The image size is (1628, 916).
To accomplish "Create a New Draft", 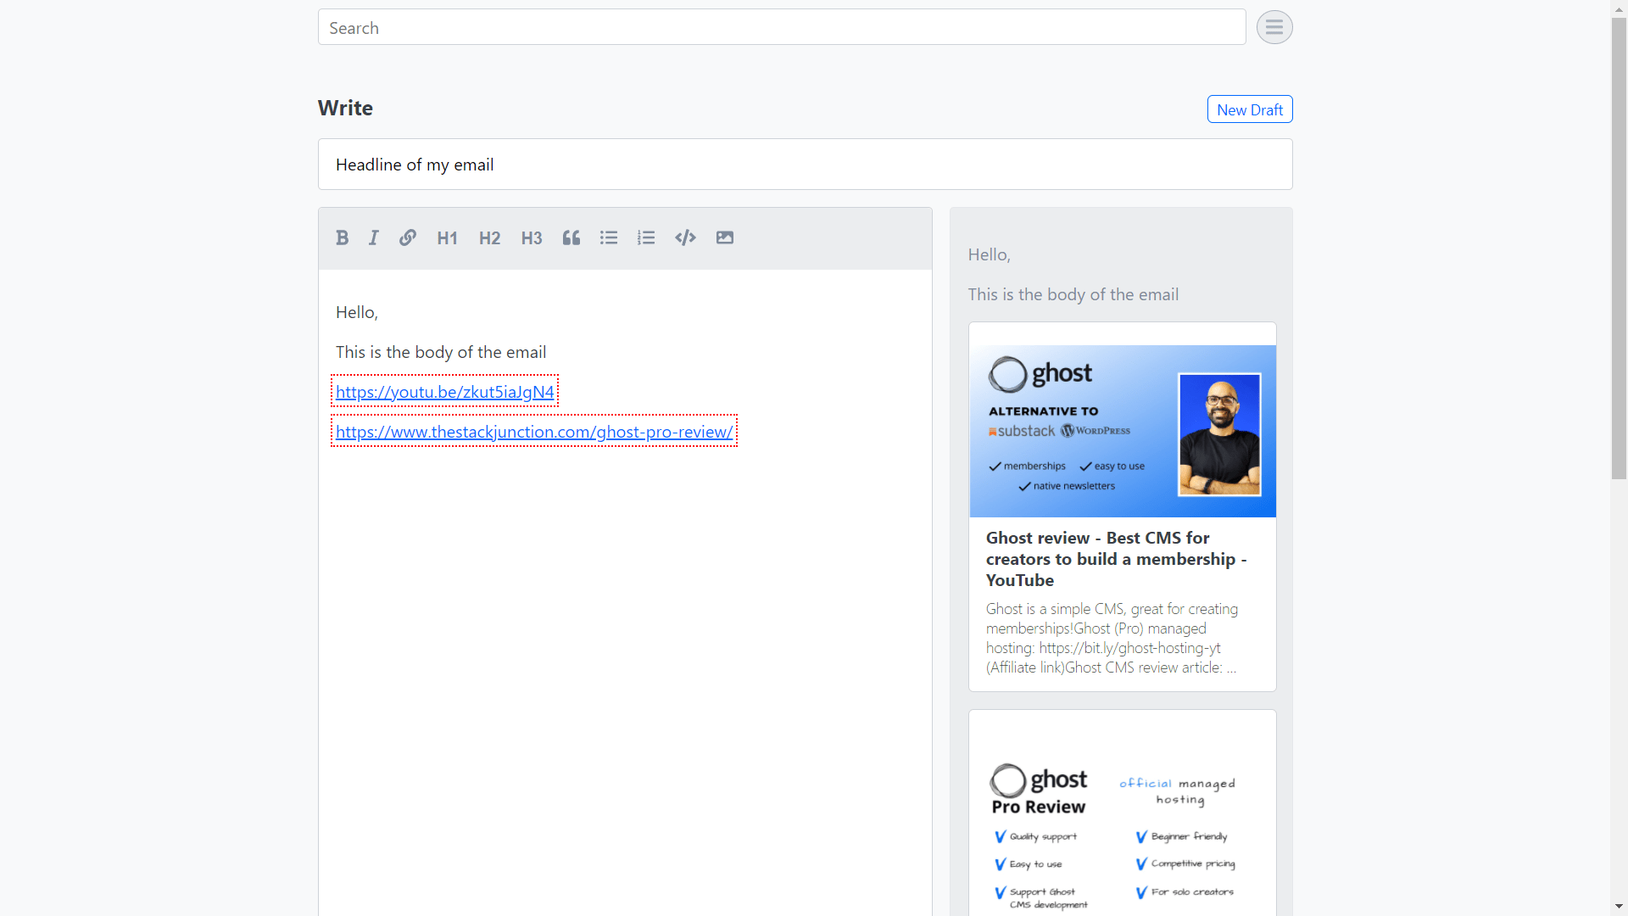I will 1250,109.
